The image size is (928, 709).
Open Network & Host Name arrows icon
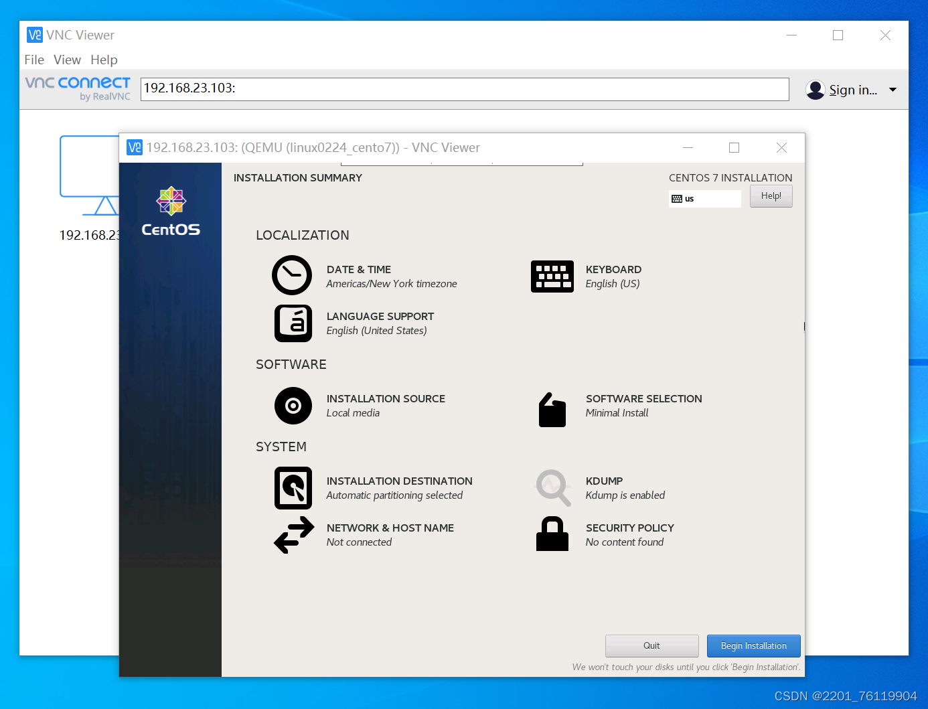point(294,535)
